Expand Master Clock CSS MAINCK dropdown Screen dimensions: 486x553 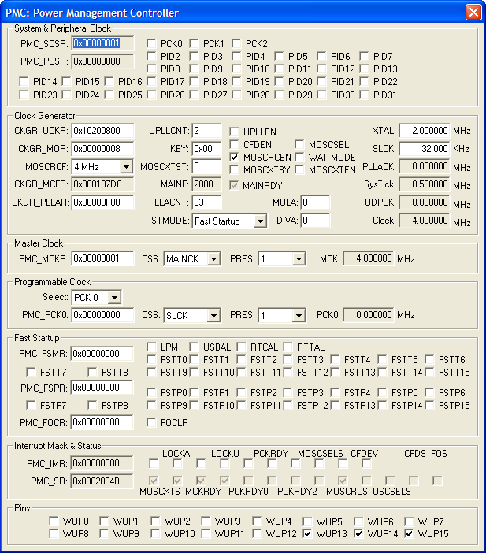(x=213, y=259)
